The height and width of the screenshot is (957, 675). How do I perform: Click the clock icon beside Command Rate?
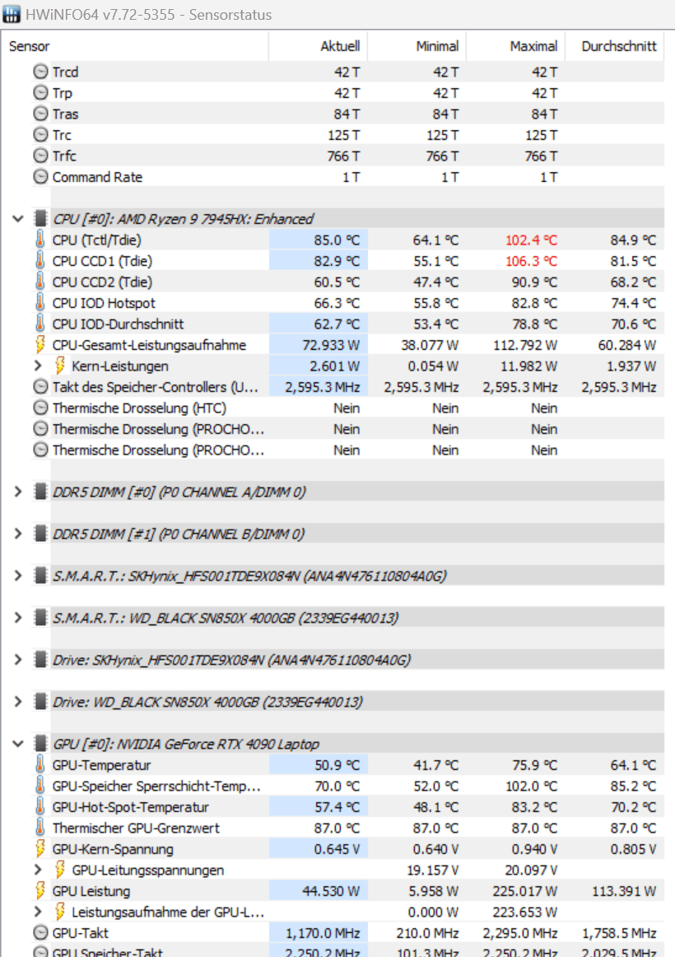[x=40, y=177]
